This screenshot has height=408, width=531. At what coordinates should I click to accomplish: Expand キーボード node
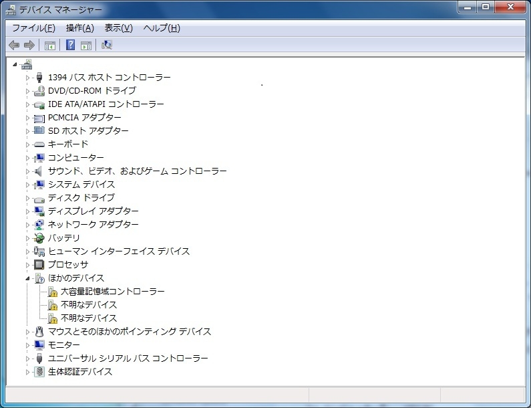pyautogui.click(x=28, y=144)
